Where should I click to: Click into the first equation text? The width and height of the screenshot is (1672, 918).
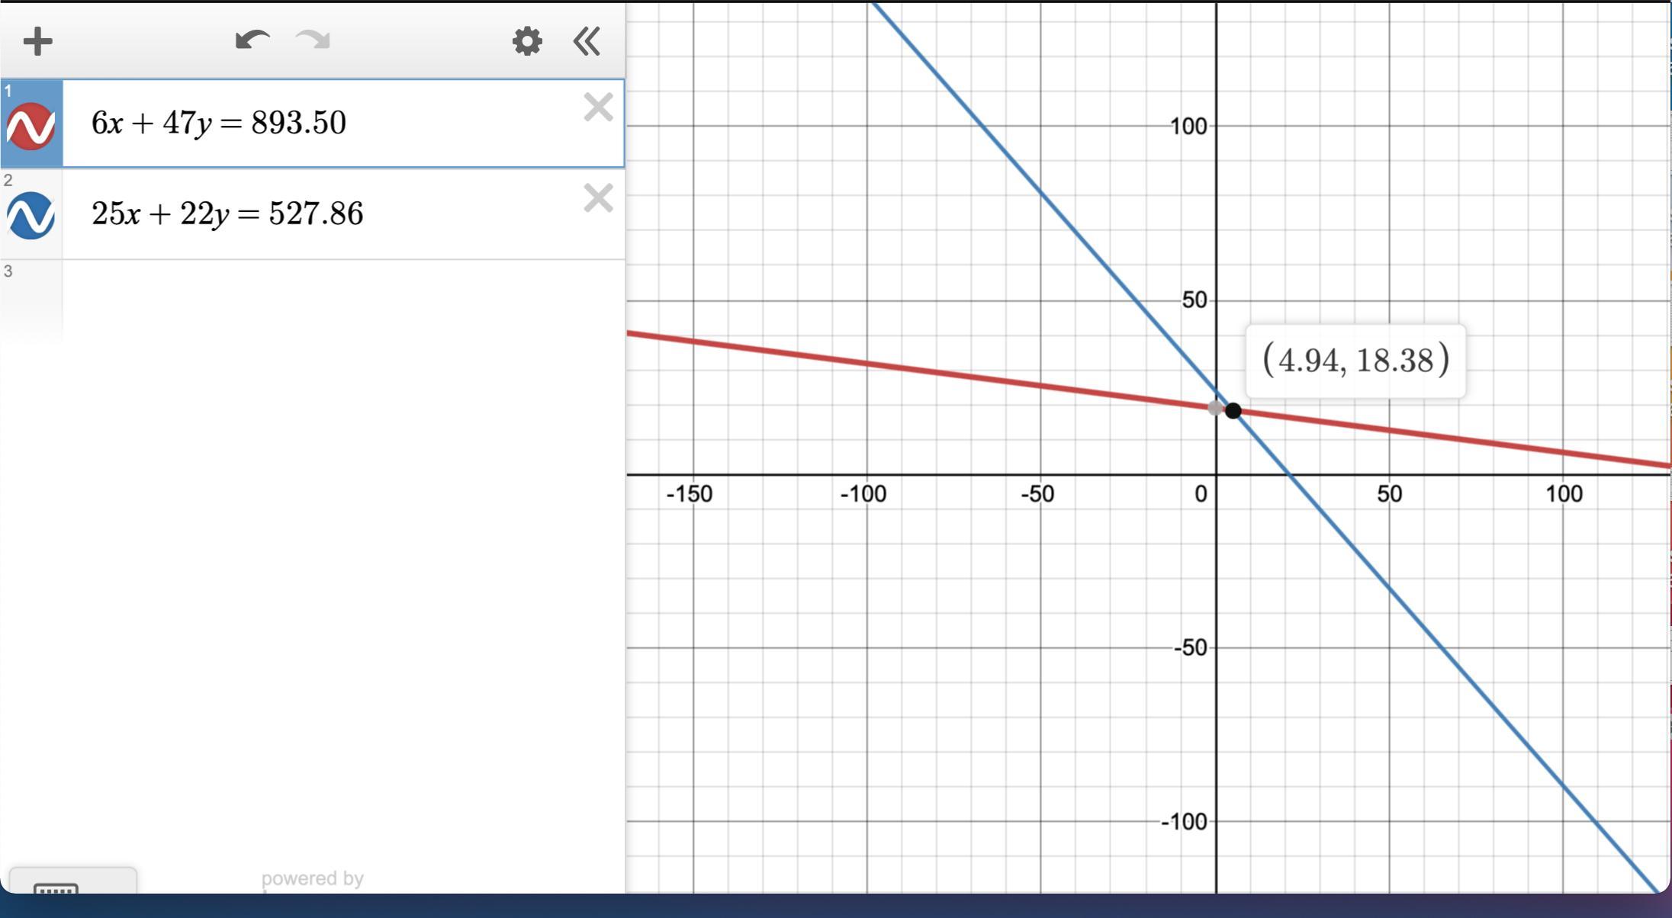pyautogui.click(x=219, y=123)
